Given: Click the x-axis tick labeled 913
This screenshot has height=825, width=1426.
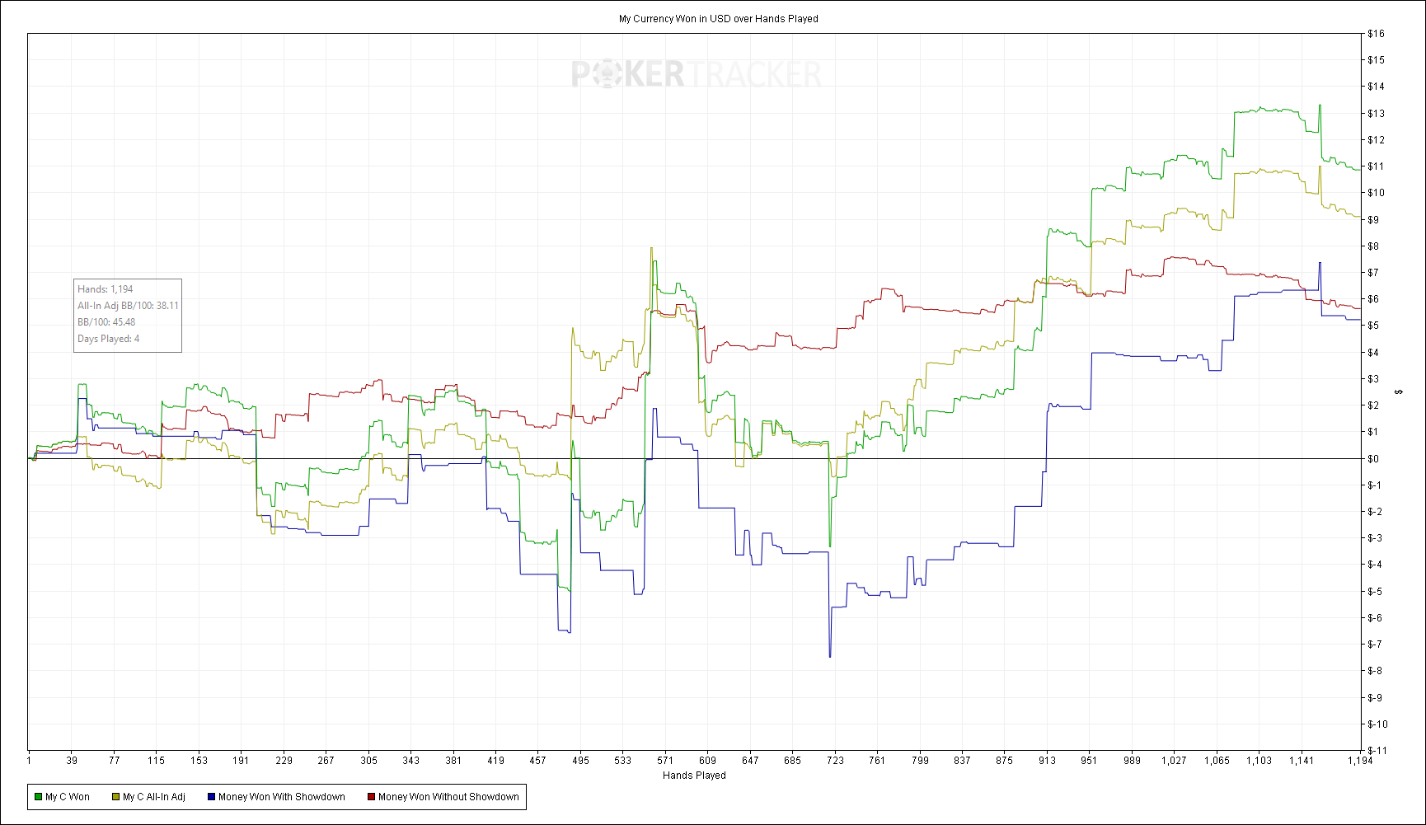Looking at the screenshot, I should (1047, 761).
